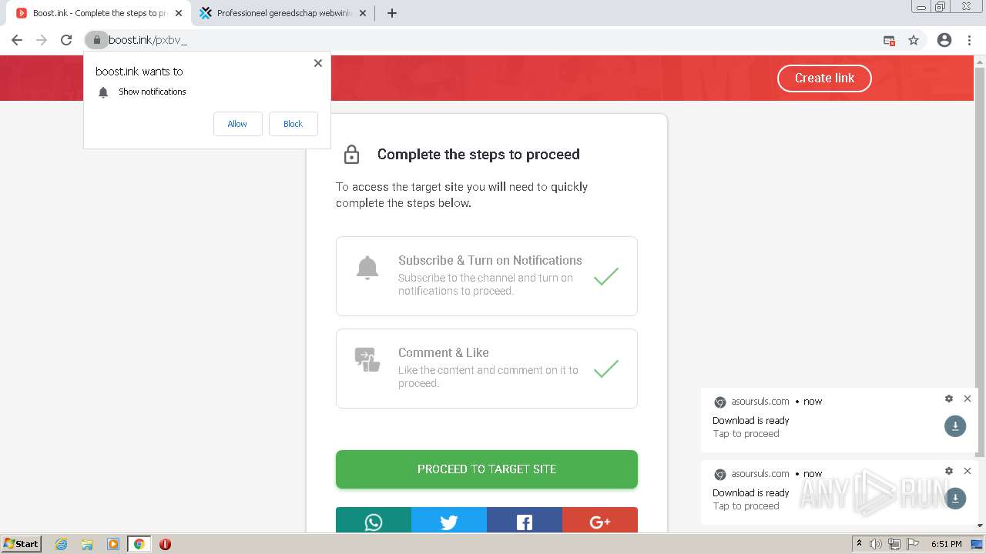Click the lock icon beside heading

tap(351, 154)
